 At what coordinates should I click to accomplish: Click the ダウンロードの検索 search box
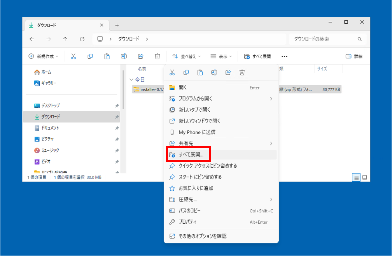[x=323, y=39]
